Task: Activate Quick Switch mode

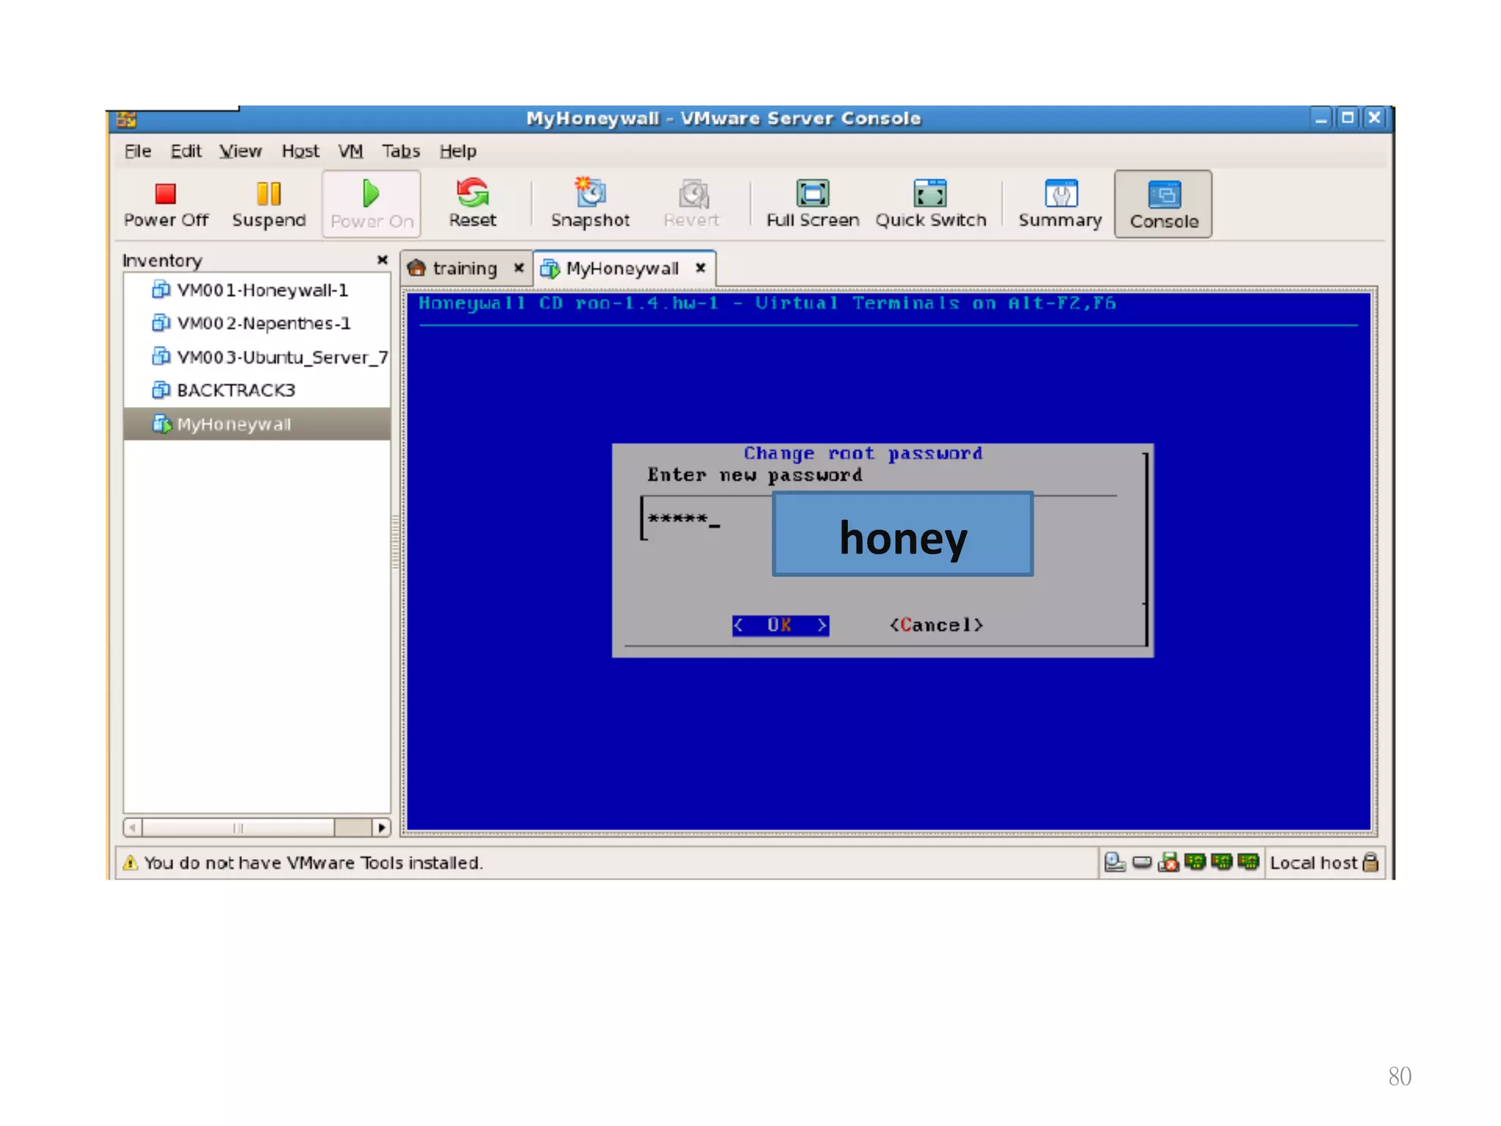Action: [930, 205]
